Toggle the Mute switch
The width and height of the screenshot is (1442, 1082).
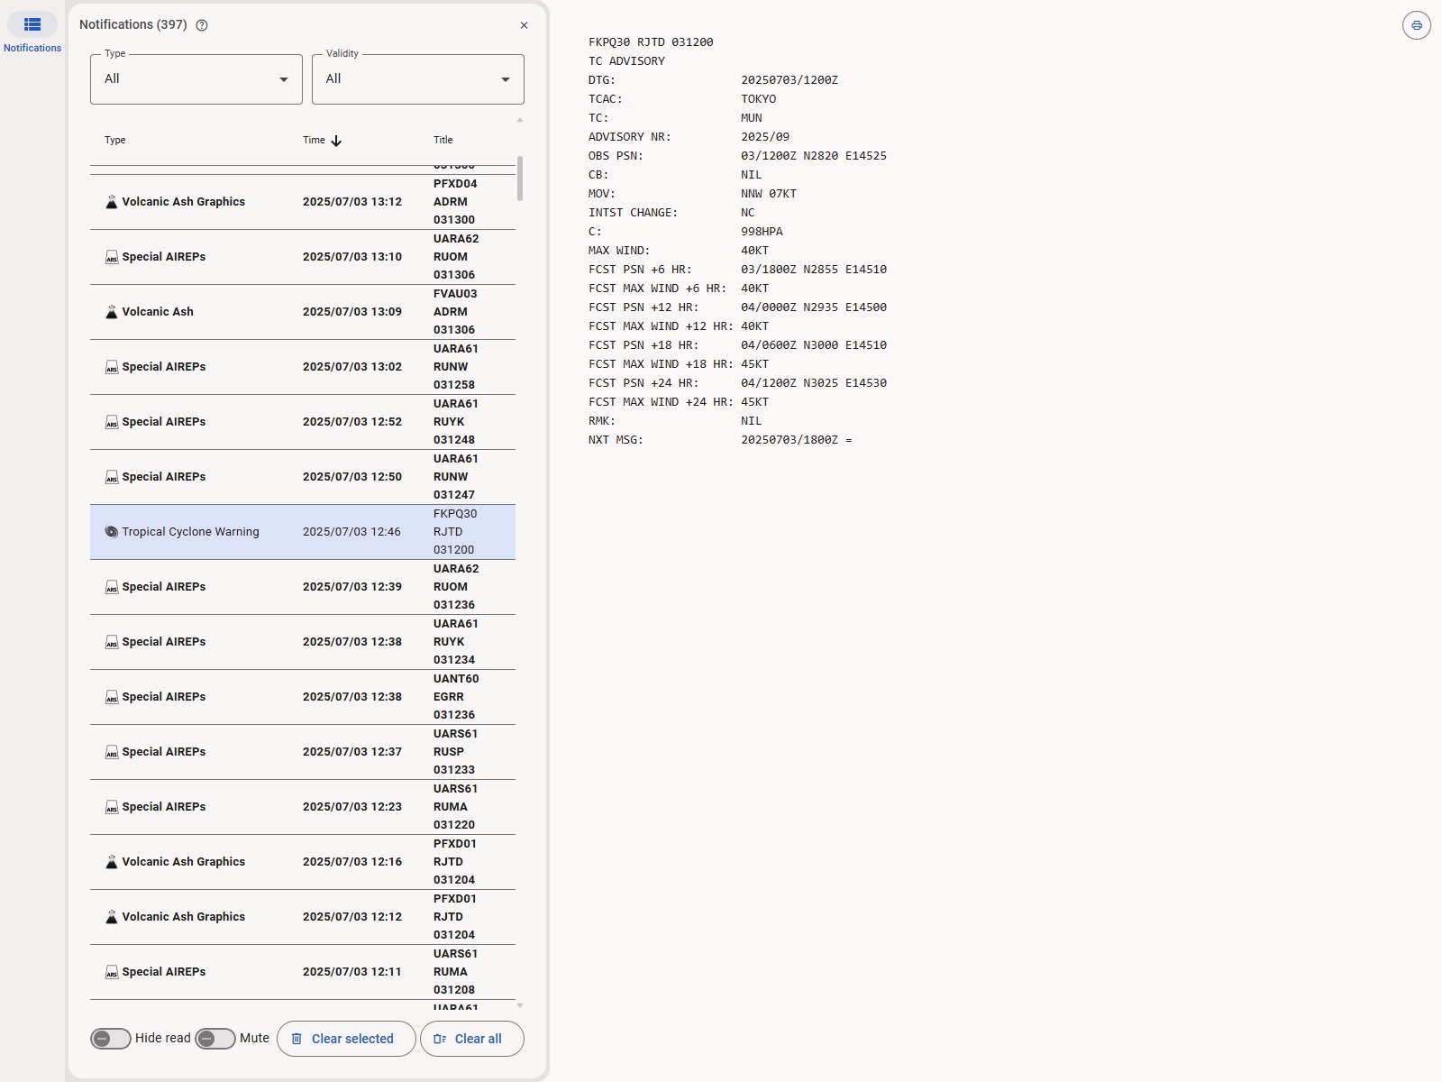(x=215, y=1039)
